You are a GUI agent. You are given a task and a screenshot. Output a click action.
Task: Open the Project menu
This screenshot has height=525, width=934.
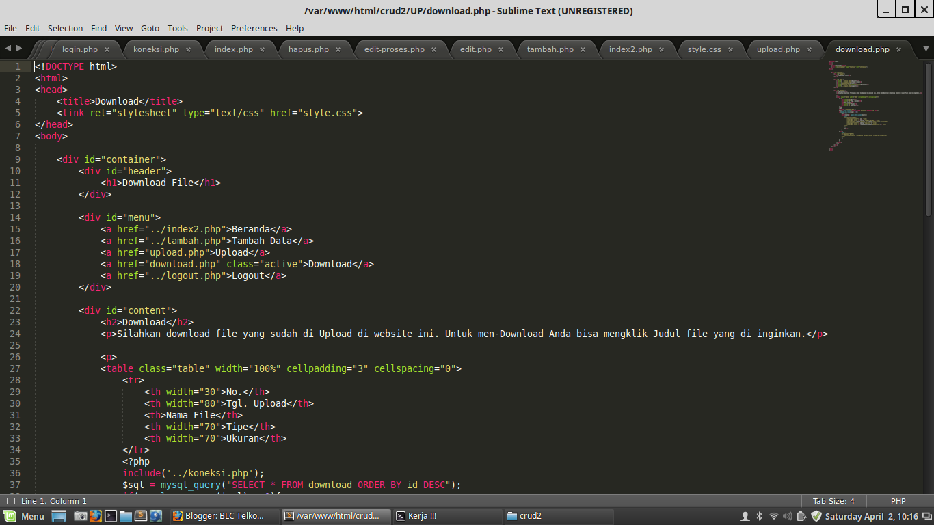click(x=209, y=28)
